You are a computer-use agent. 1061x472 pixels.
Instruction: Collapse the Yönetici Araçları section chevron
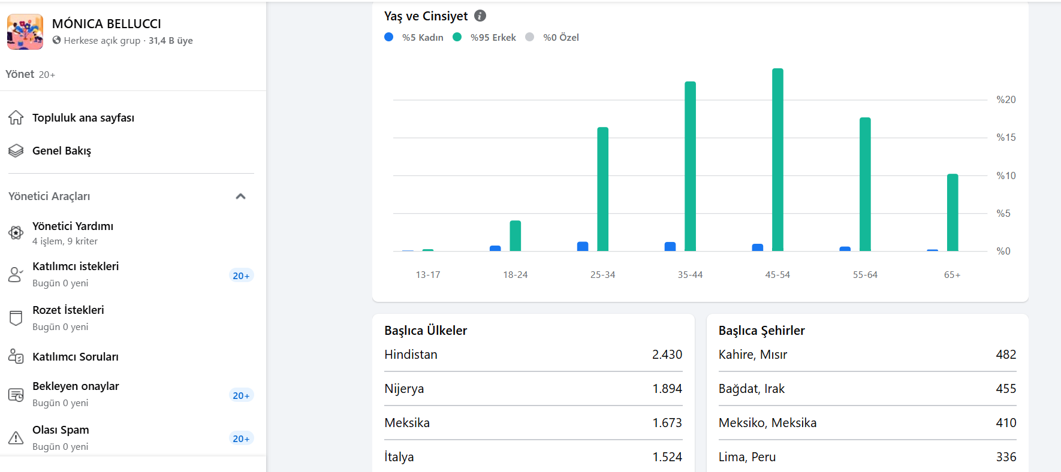[241, 196]
